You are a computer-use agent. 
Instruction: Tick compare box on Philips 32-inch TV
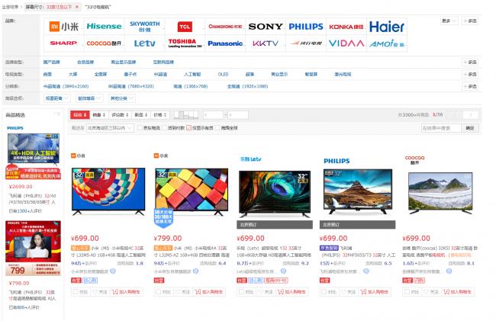[324, 291]
